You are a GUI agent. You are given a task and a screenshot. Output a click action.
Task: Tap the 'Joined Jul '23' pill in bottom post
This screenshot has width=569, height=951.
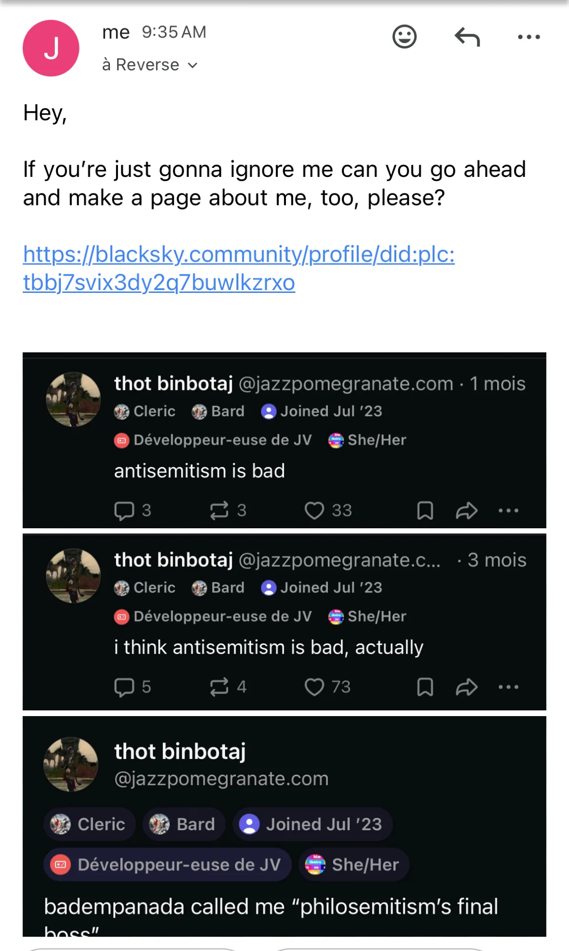[x=312, y=824]
